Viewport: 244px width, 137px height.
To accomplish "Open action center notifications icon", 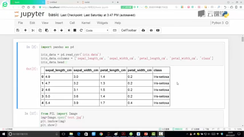I will coord(239,134).
